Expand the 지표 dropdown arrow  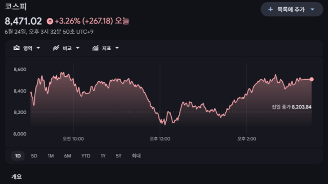117,48
